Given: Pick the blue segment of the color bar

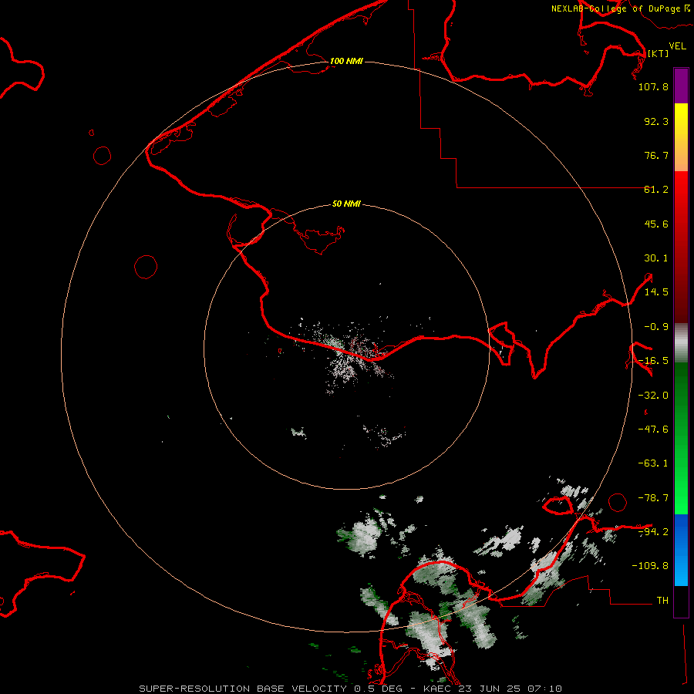Looking at the screenshot, I should tap(681, 550).
